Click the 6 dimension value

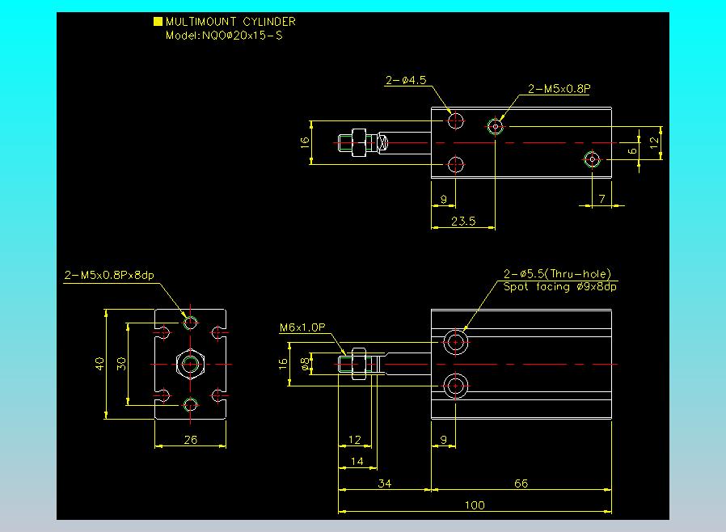(632, 151)
